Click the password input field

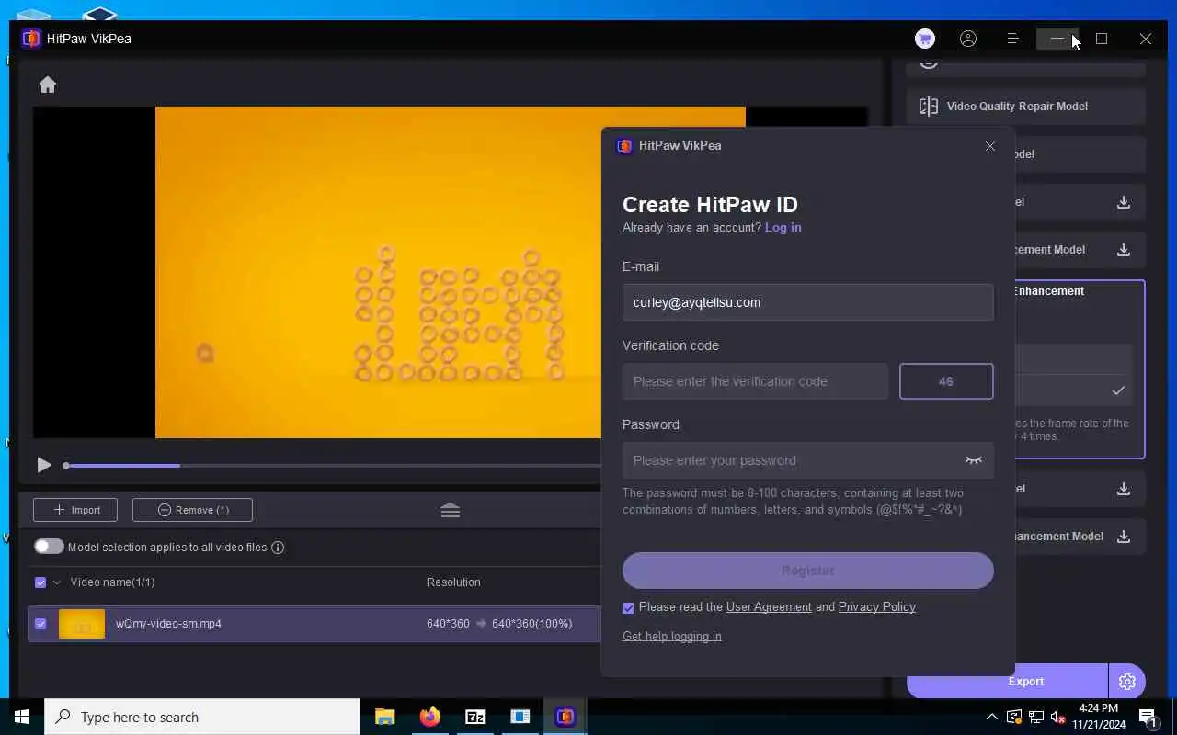(807, 460)
